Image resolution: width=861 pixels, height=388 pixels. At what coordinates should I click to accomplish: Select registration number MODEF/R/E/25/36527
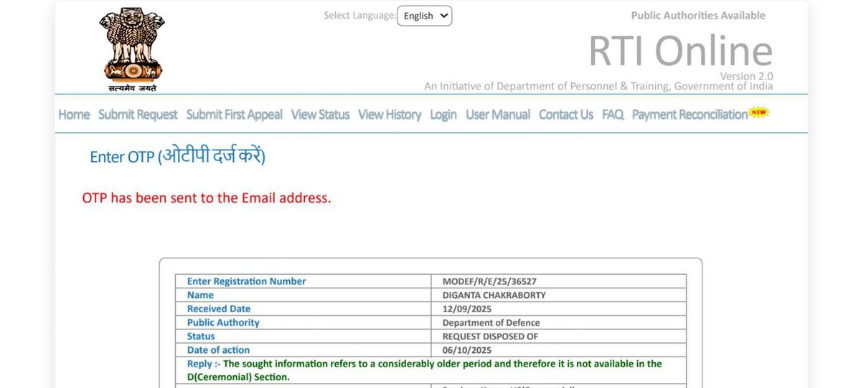pos(489,281)
